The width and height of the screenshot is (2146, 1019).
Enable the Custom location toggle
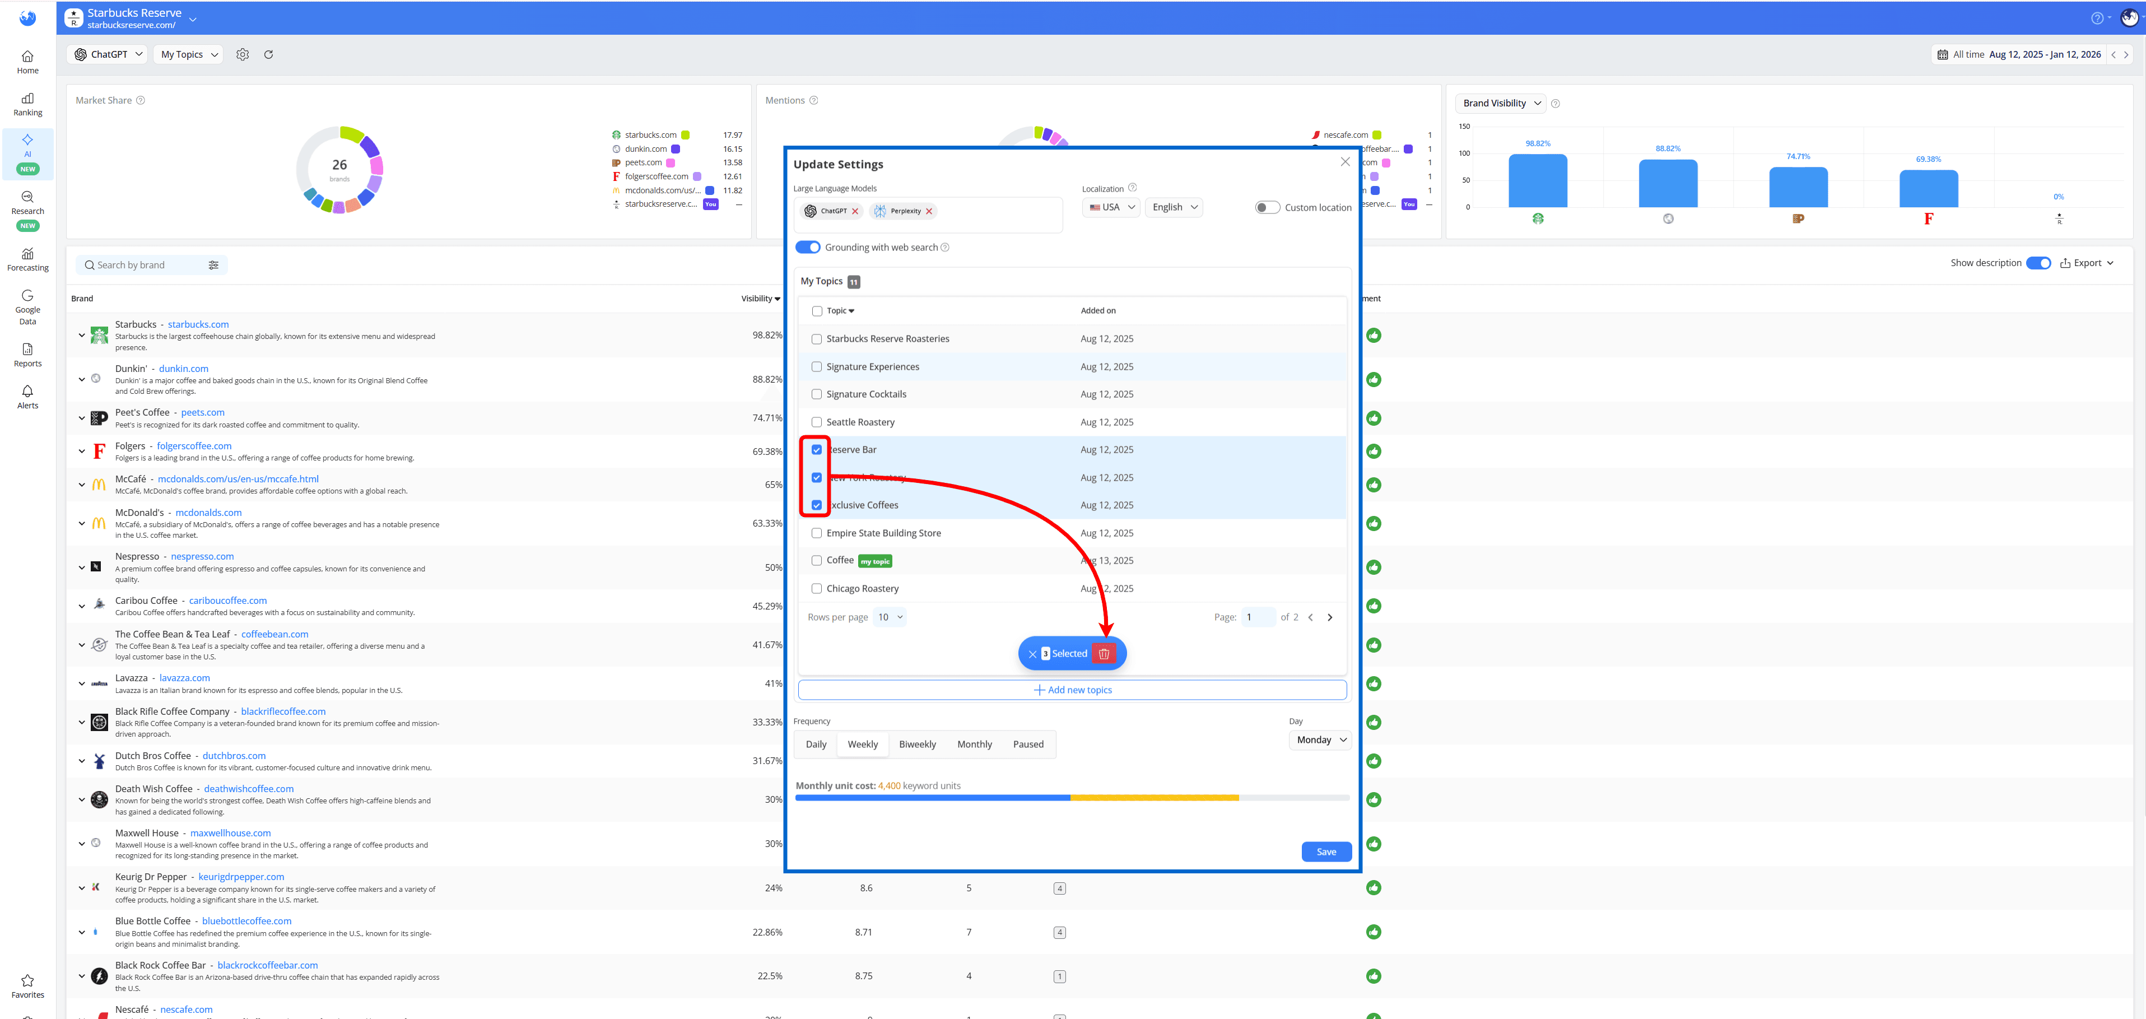pyautogui.click(x=1267, y=207)
